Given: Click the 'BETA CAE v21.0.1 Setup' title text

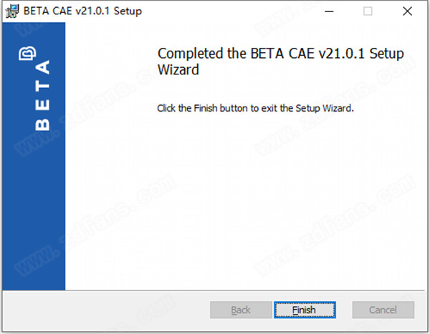Looking at the screenshot, I should (x=82, y=11).
